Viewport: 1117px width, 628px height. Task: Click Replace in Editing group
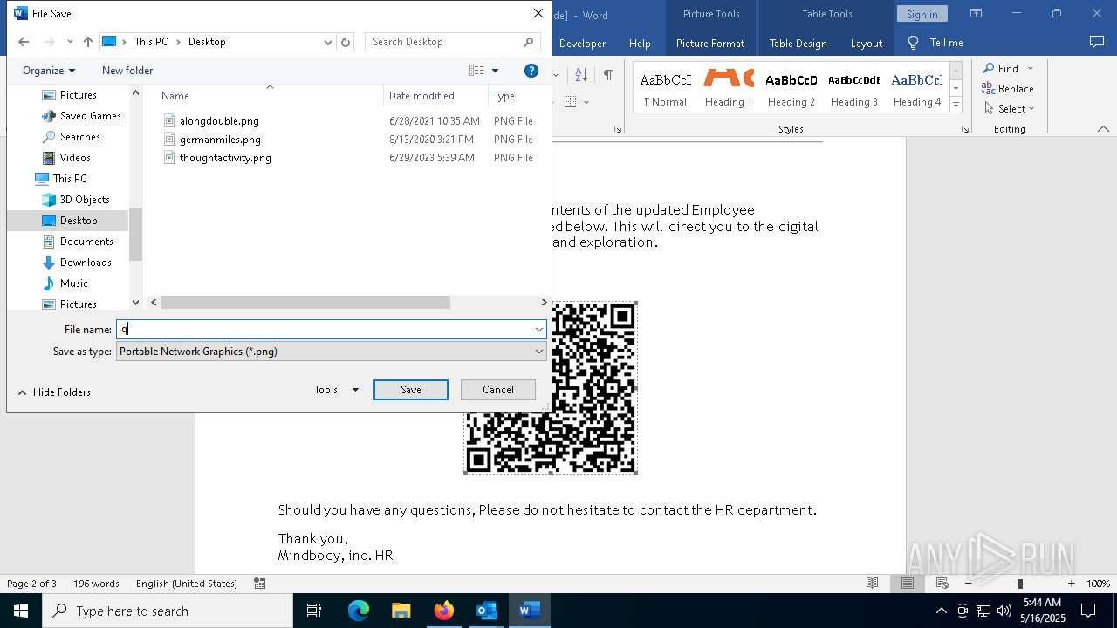point(1008,89)
